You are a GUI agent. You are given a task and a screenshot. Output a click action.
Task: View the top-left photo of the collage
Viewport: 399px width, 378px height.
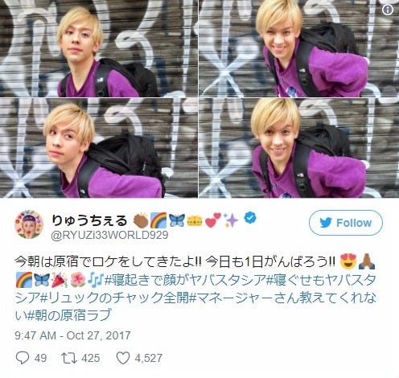[99, 48]
